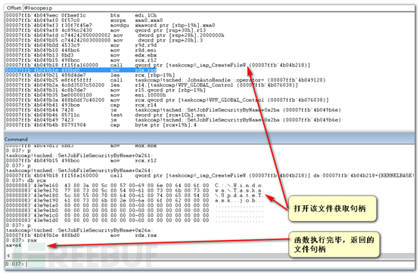Click the memory dump row at 43e9e180

coord(135,195)
